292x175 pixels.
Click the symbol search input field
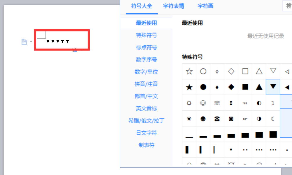pyautogui.click(x=289, y=6)
